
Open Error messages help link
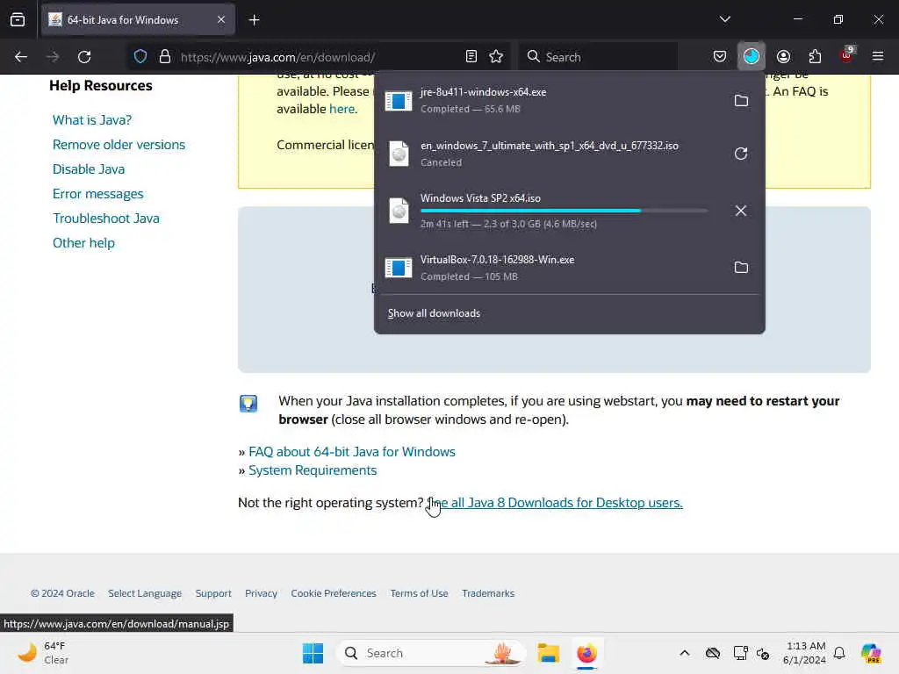click(98, 194)
